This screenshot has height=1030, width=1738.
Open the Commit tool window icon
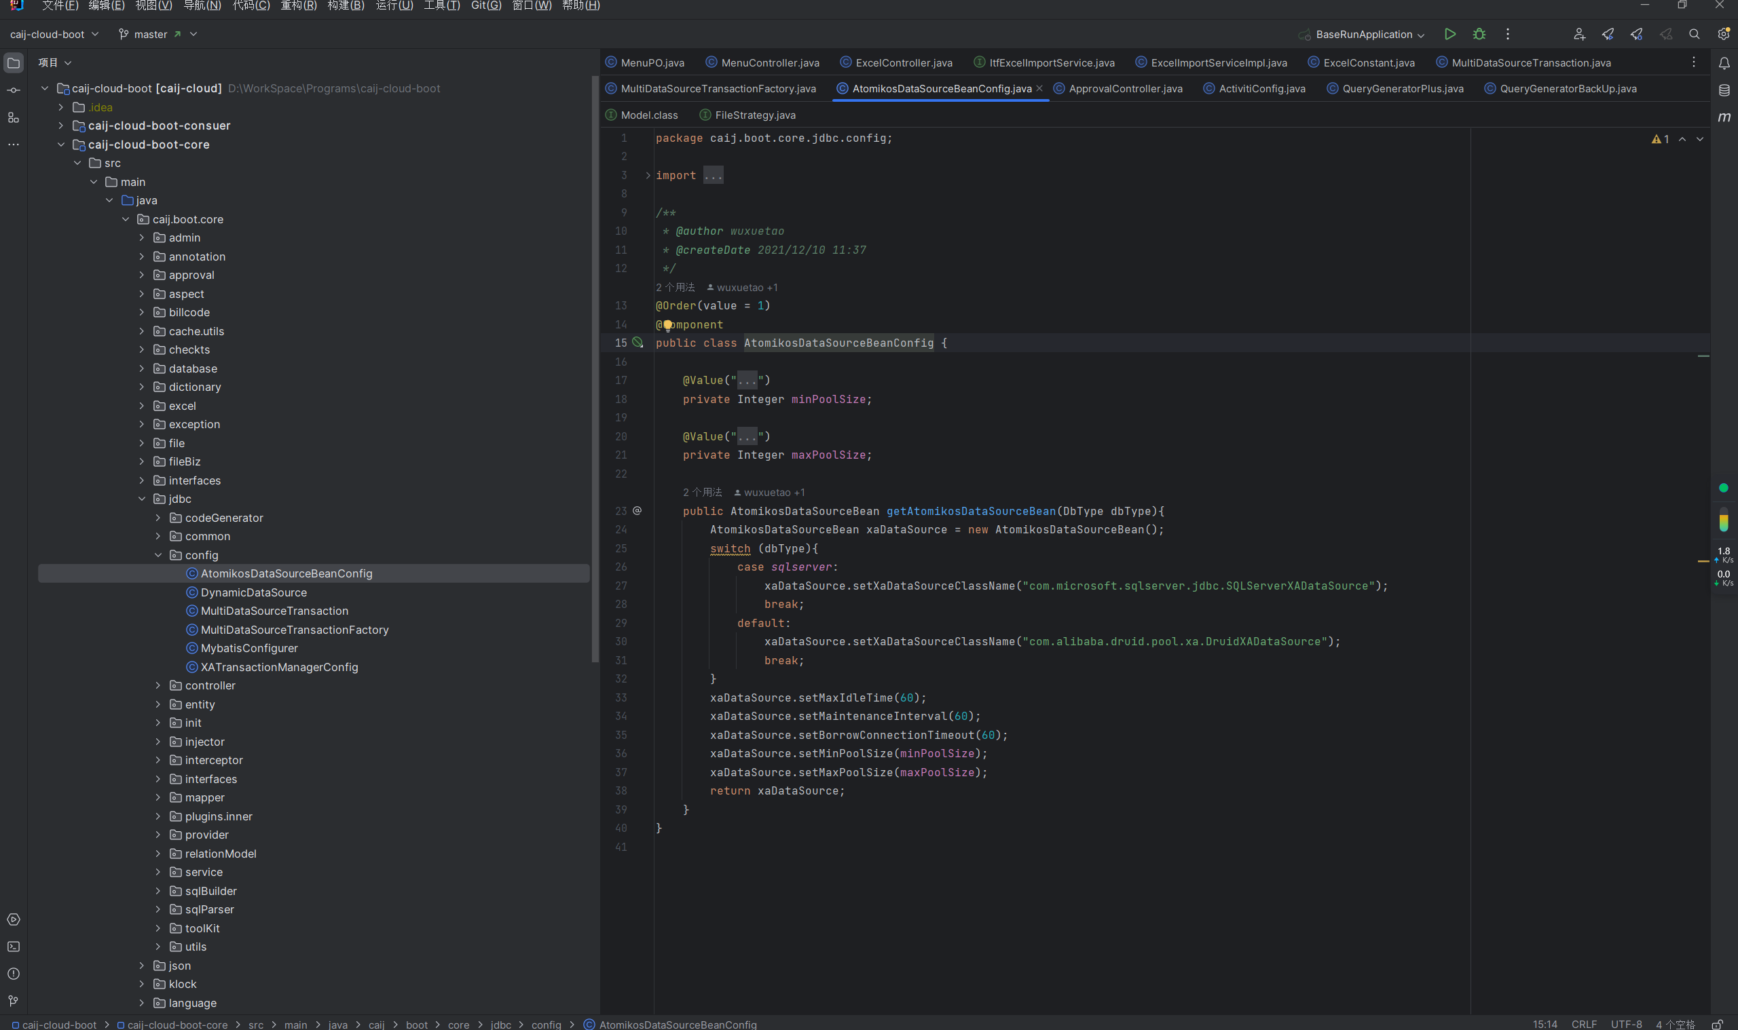point(13,91)
